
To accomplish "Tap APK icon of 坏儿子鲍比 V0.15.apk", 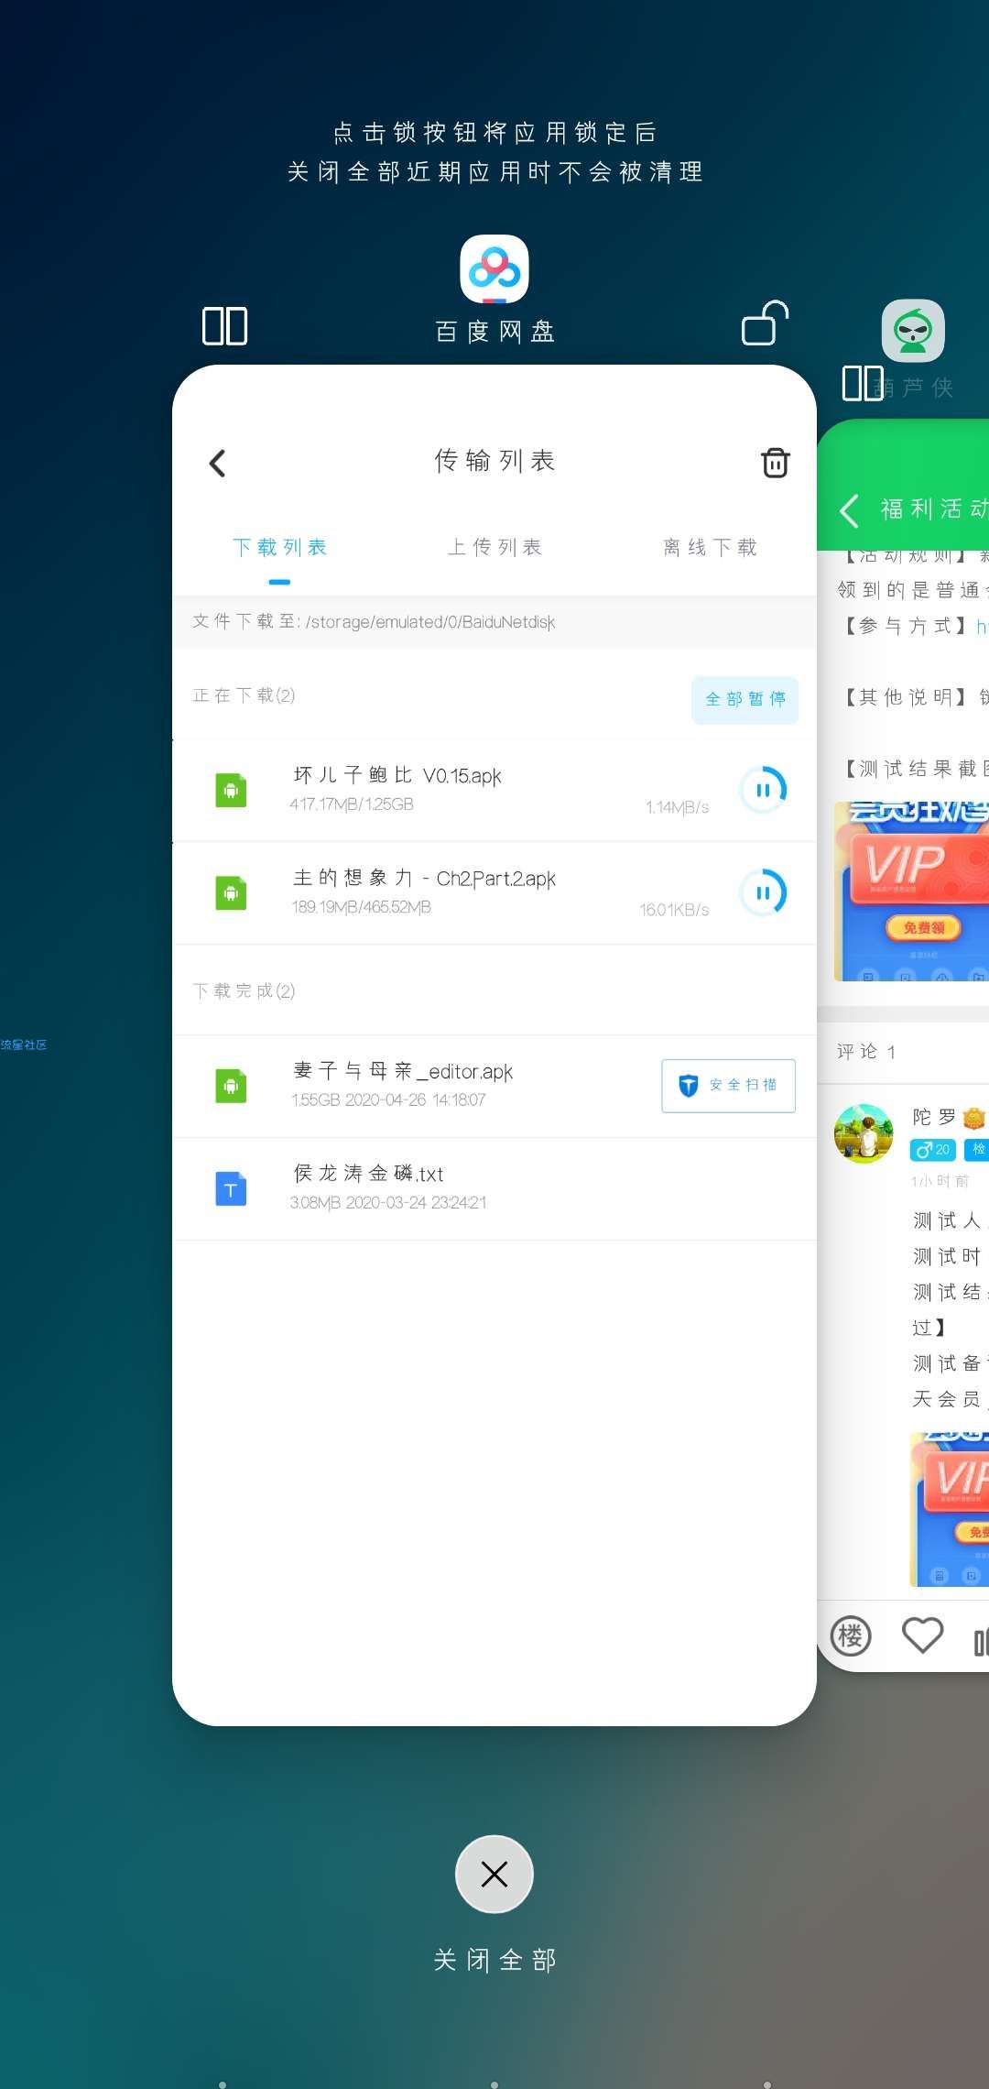I will 231,790.
